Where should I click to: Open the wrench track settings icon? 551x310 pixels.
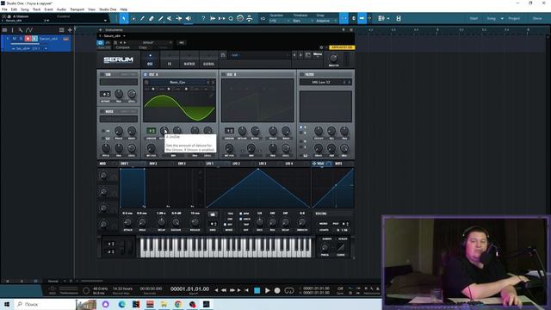click(21, 30)
